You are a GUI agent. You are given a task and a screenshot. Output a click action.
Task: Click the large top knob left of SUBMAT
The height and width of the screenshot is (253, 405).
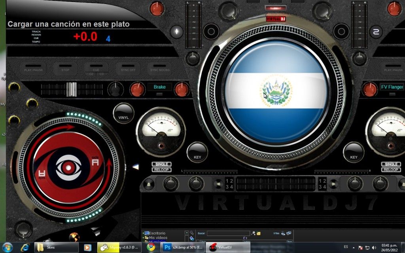click(228, 11)
